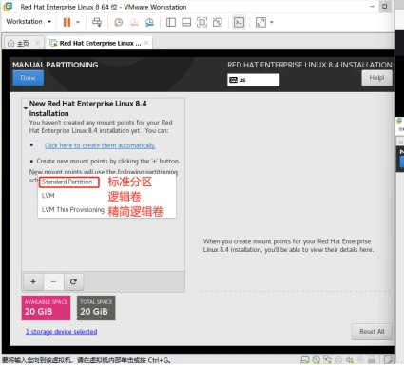Image resolution: width=404 pixels, height=365 pixels.
Task: Switch to Unity mode icon
Action: pyautogui.click(x=218, y=22)
